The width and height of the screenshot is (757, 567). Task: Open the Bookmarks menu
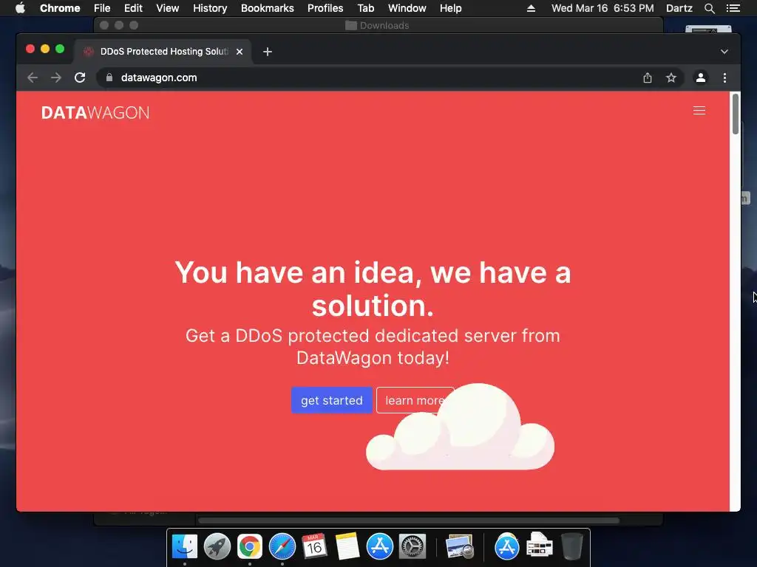(x=268, y=8)
